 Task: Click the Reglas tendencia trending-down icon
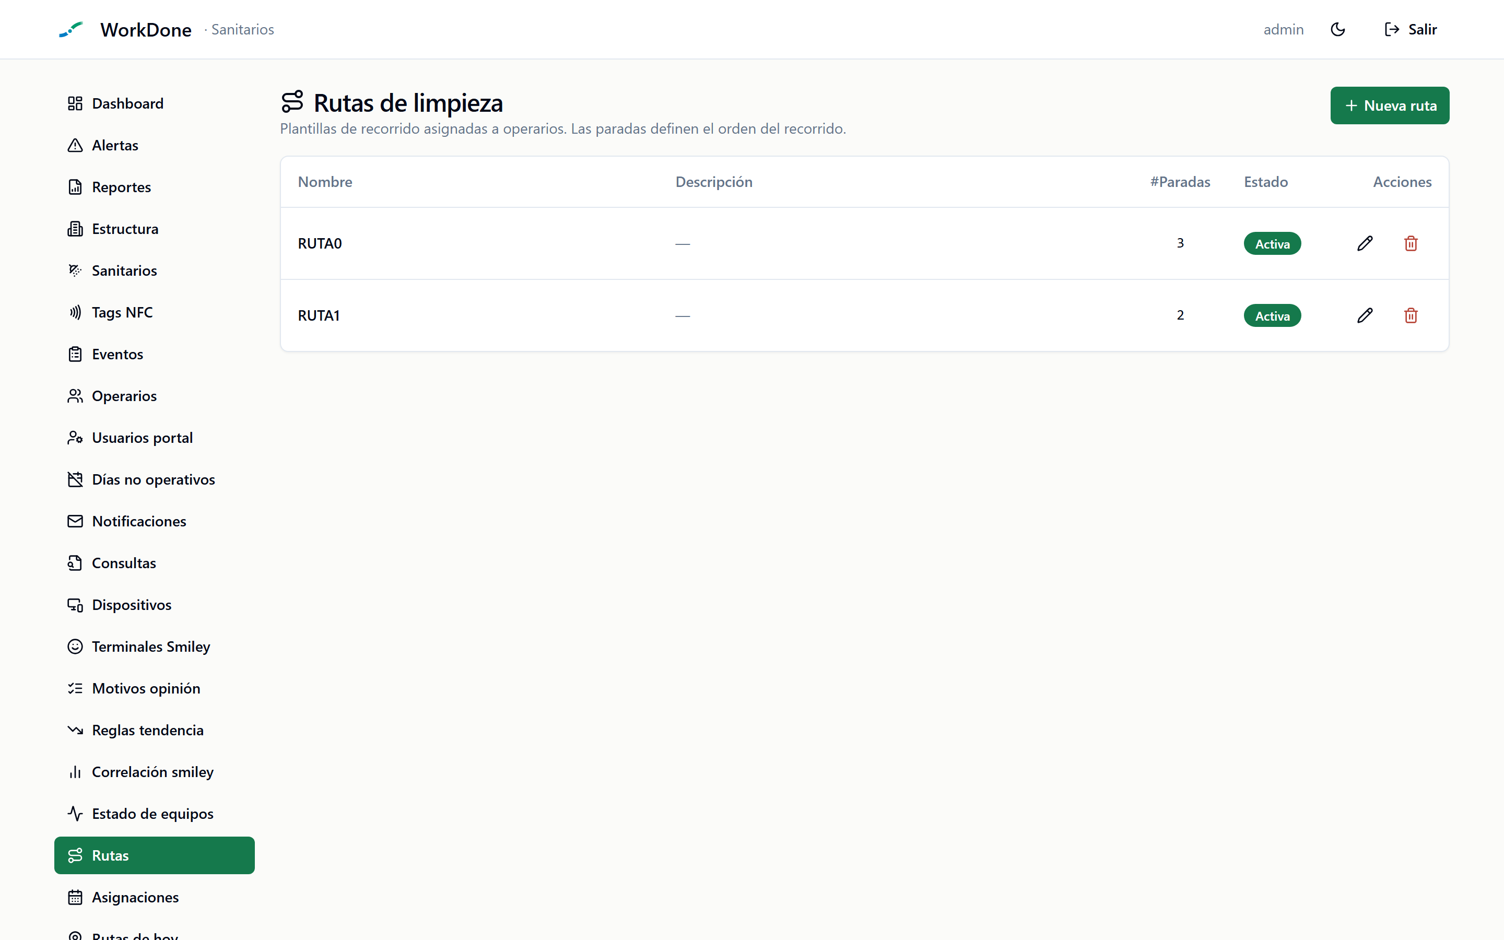click(75, 730)
